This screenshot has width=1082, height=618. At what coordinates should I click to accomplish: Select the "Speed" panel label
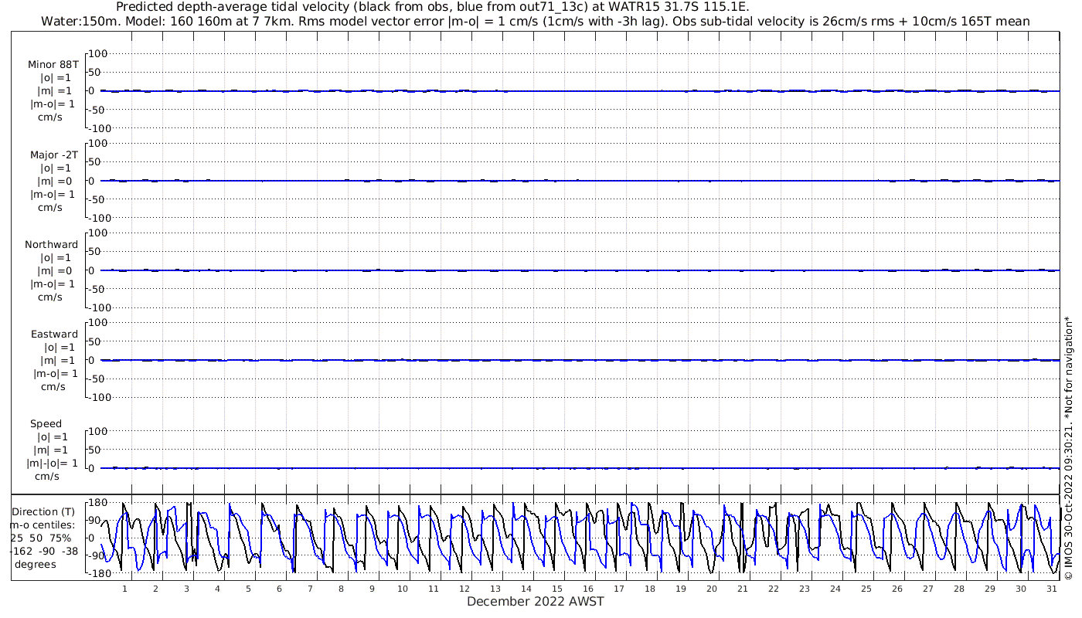pyautogui.click(x=46, y=423)
